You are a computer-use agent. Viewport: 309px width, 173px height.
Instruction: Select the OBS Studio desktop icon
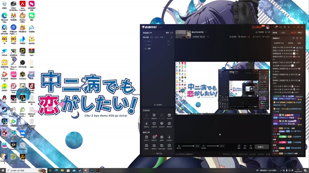click(22, 63)
